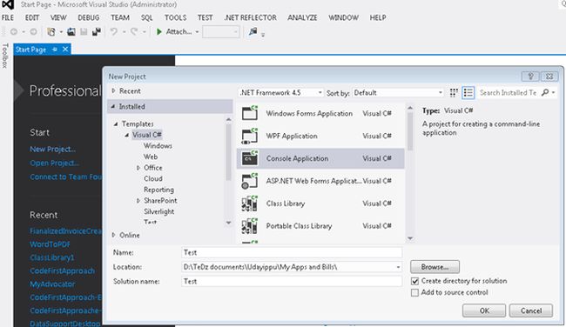Click the Solution name input field
566x327 pixels.
[292, 281]
